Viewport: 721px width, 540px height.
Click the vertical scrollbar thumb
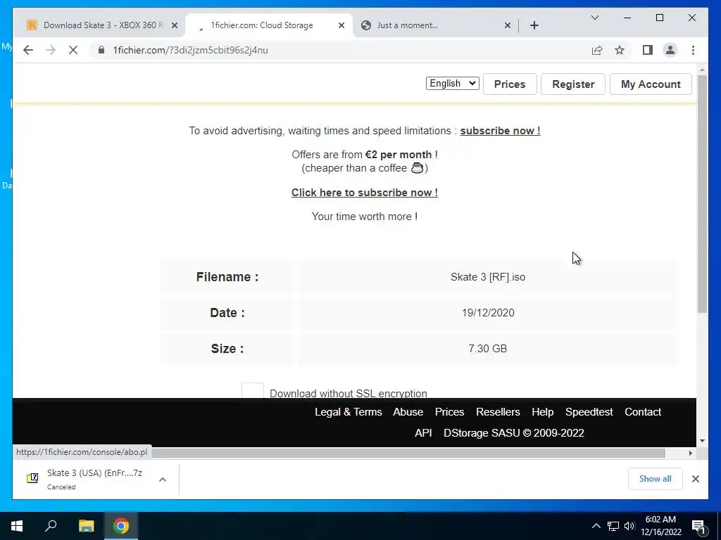(x=702, y=194)
